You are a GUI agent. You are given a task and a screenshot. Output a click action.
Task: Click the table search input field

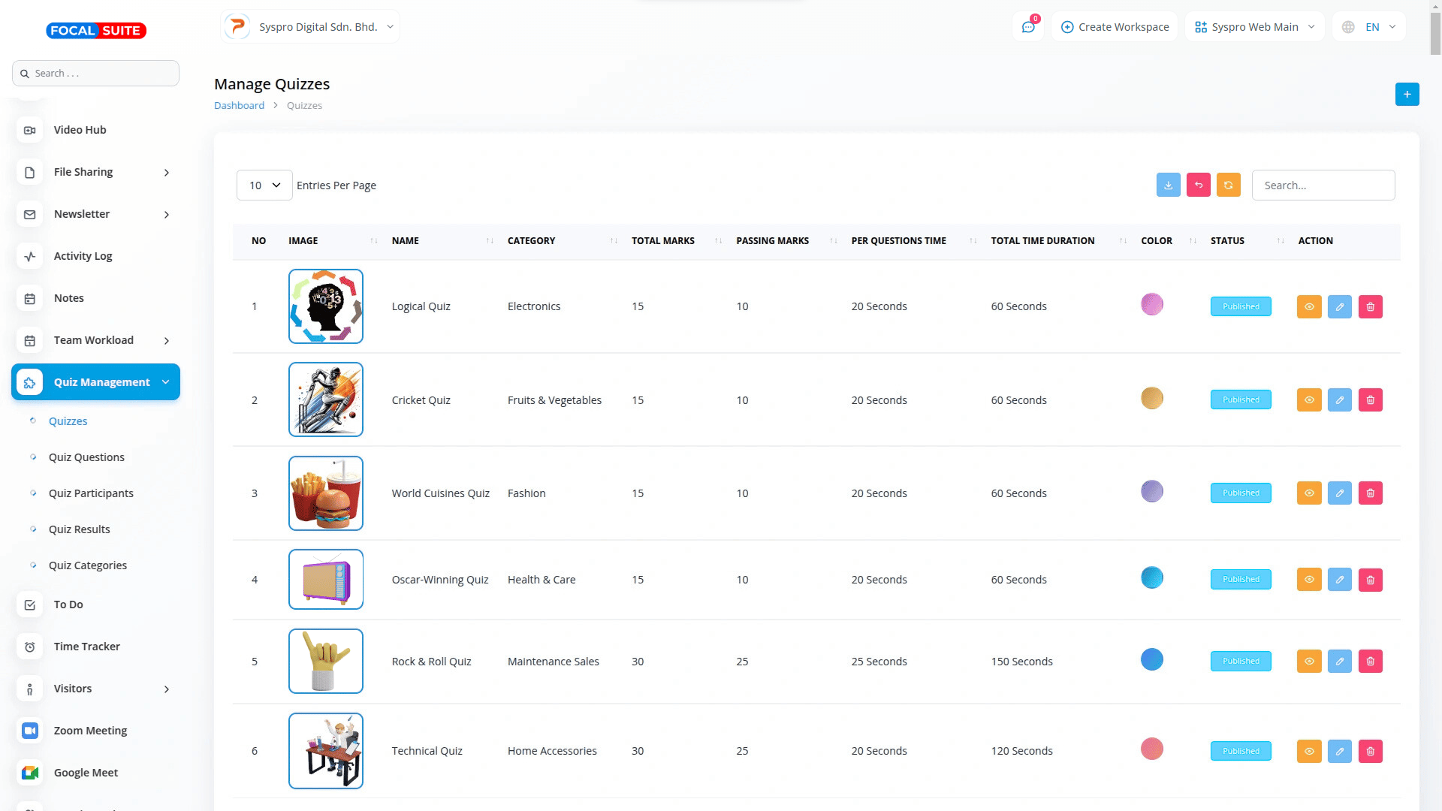point(1323,185)
